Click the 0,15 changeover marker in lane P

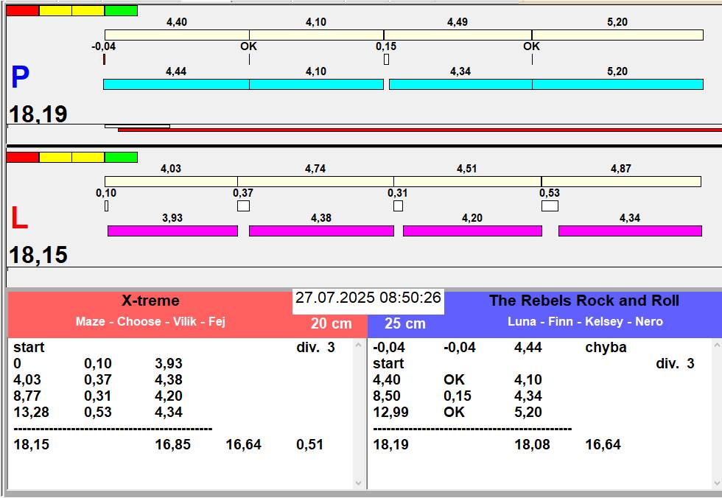pyautogui.click(x=386, y=60)
